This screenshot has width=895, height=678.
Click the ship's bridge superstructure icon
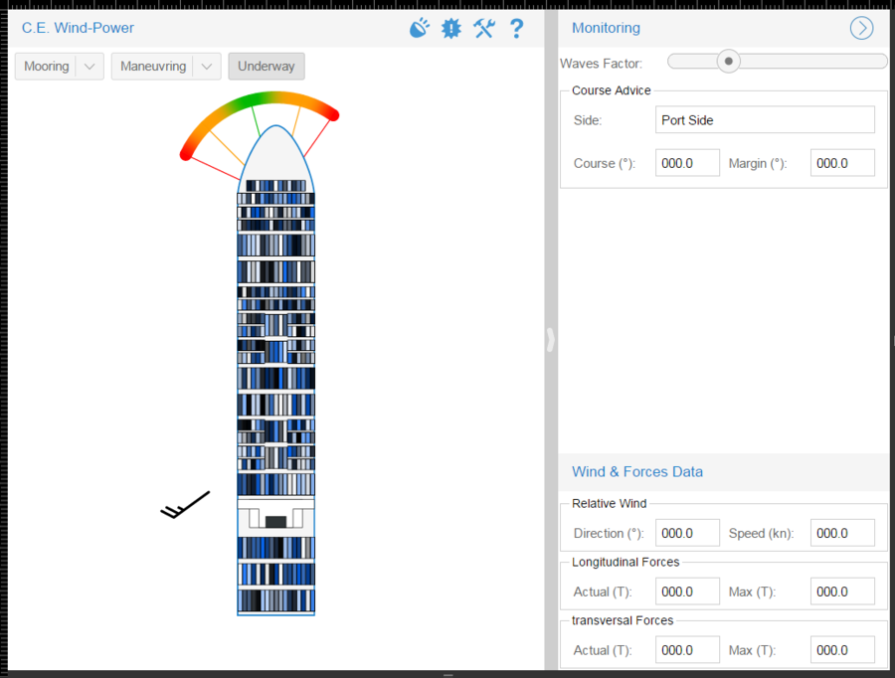coord(275,519)
